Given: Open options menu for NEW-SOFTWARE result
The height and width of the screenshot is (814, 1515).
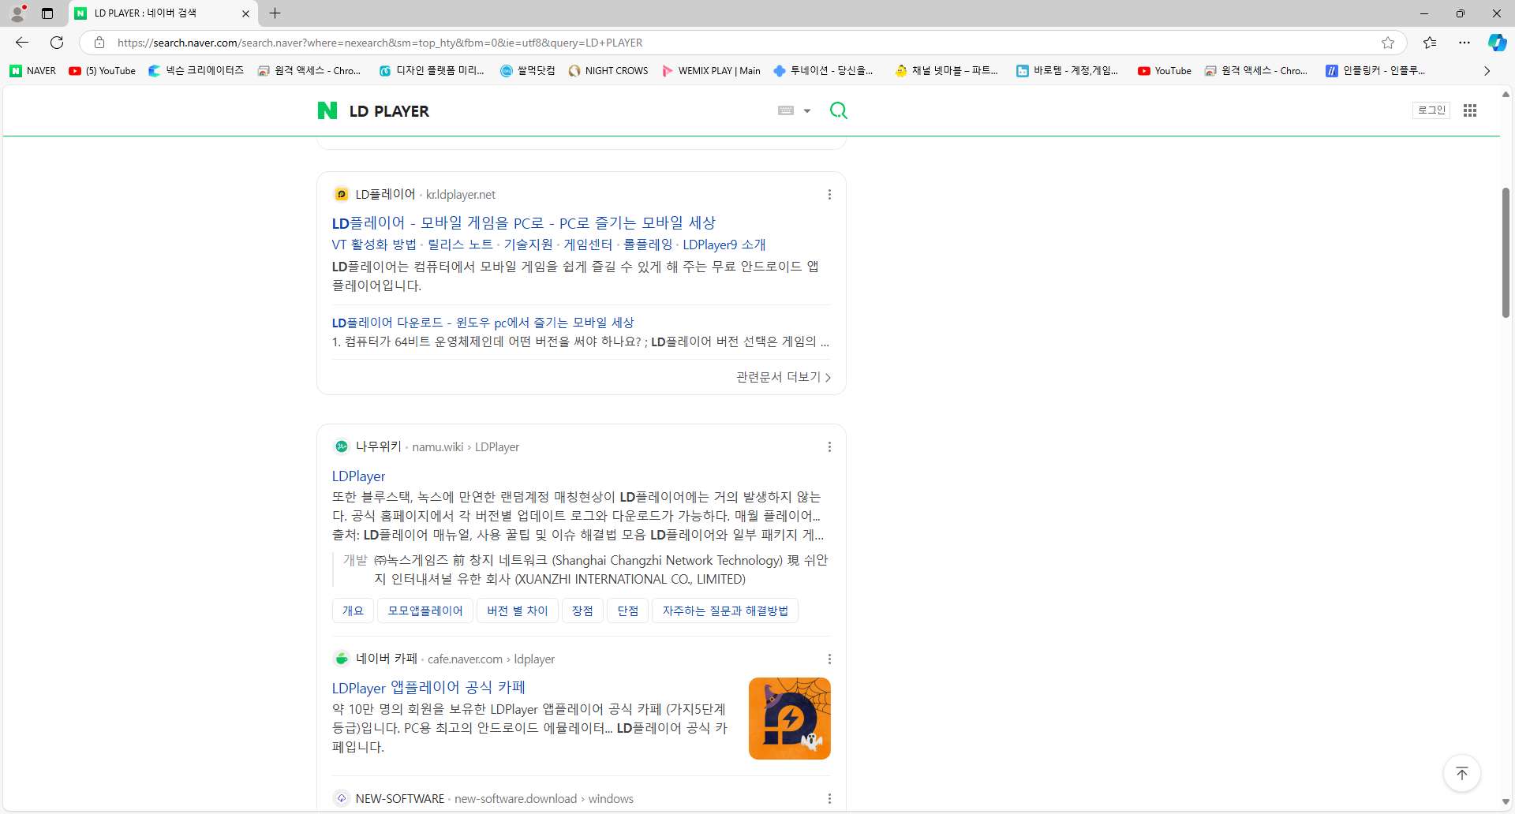Looking at the screenshot, I should (x=829, y=799).
